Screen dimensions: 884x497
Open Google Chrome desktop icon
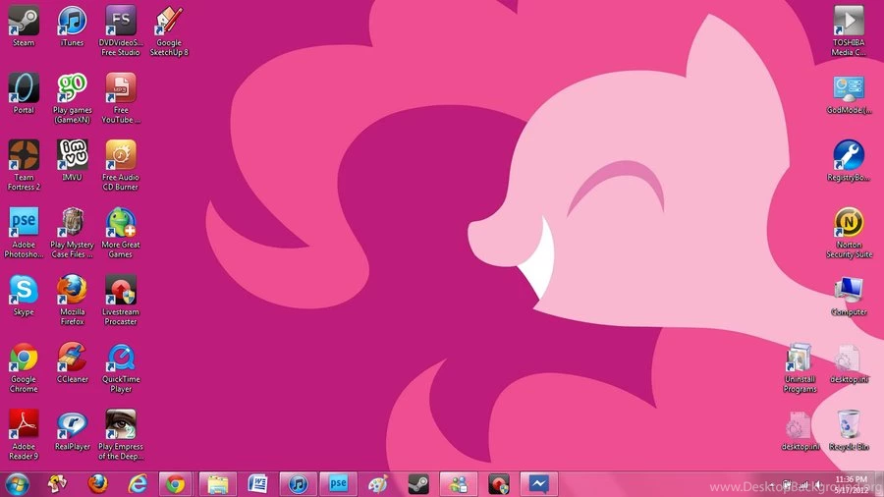(24, 359)
